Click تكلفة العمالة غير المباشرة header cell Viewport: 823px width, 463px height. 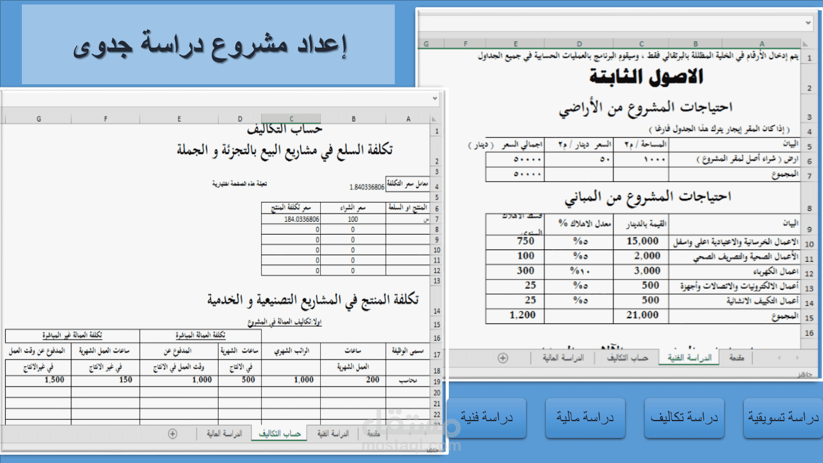pos(73,336)
